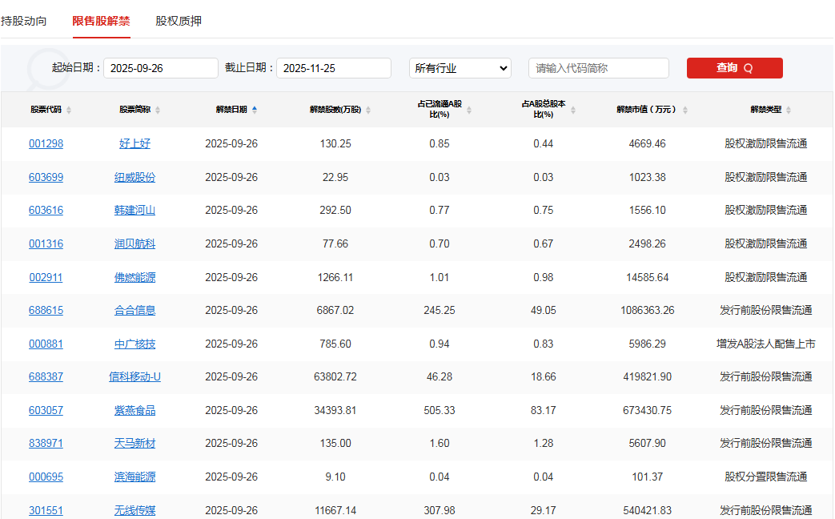This screenshot has height=519, width=835.
Task: Sort by 解禁股数(万股) column arrows
Action: point(368,110)
